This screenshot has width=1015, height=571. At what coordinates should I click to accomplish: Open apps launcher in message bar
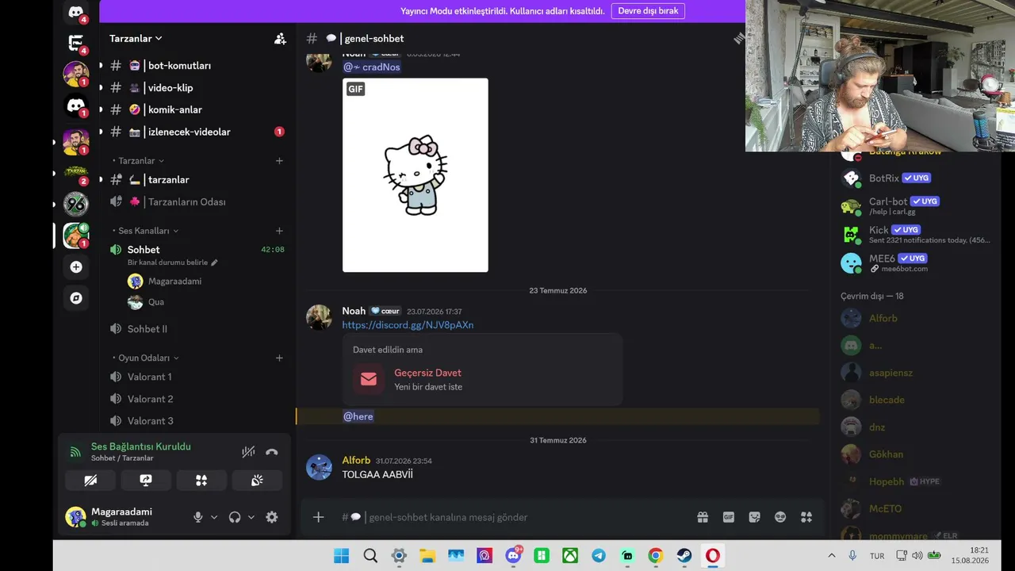pos(806,517)
